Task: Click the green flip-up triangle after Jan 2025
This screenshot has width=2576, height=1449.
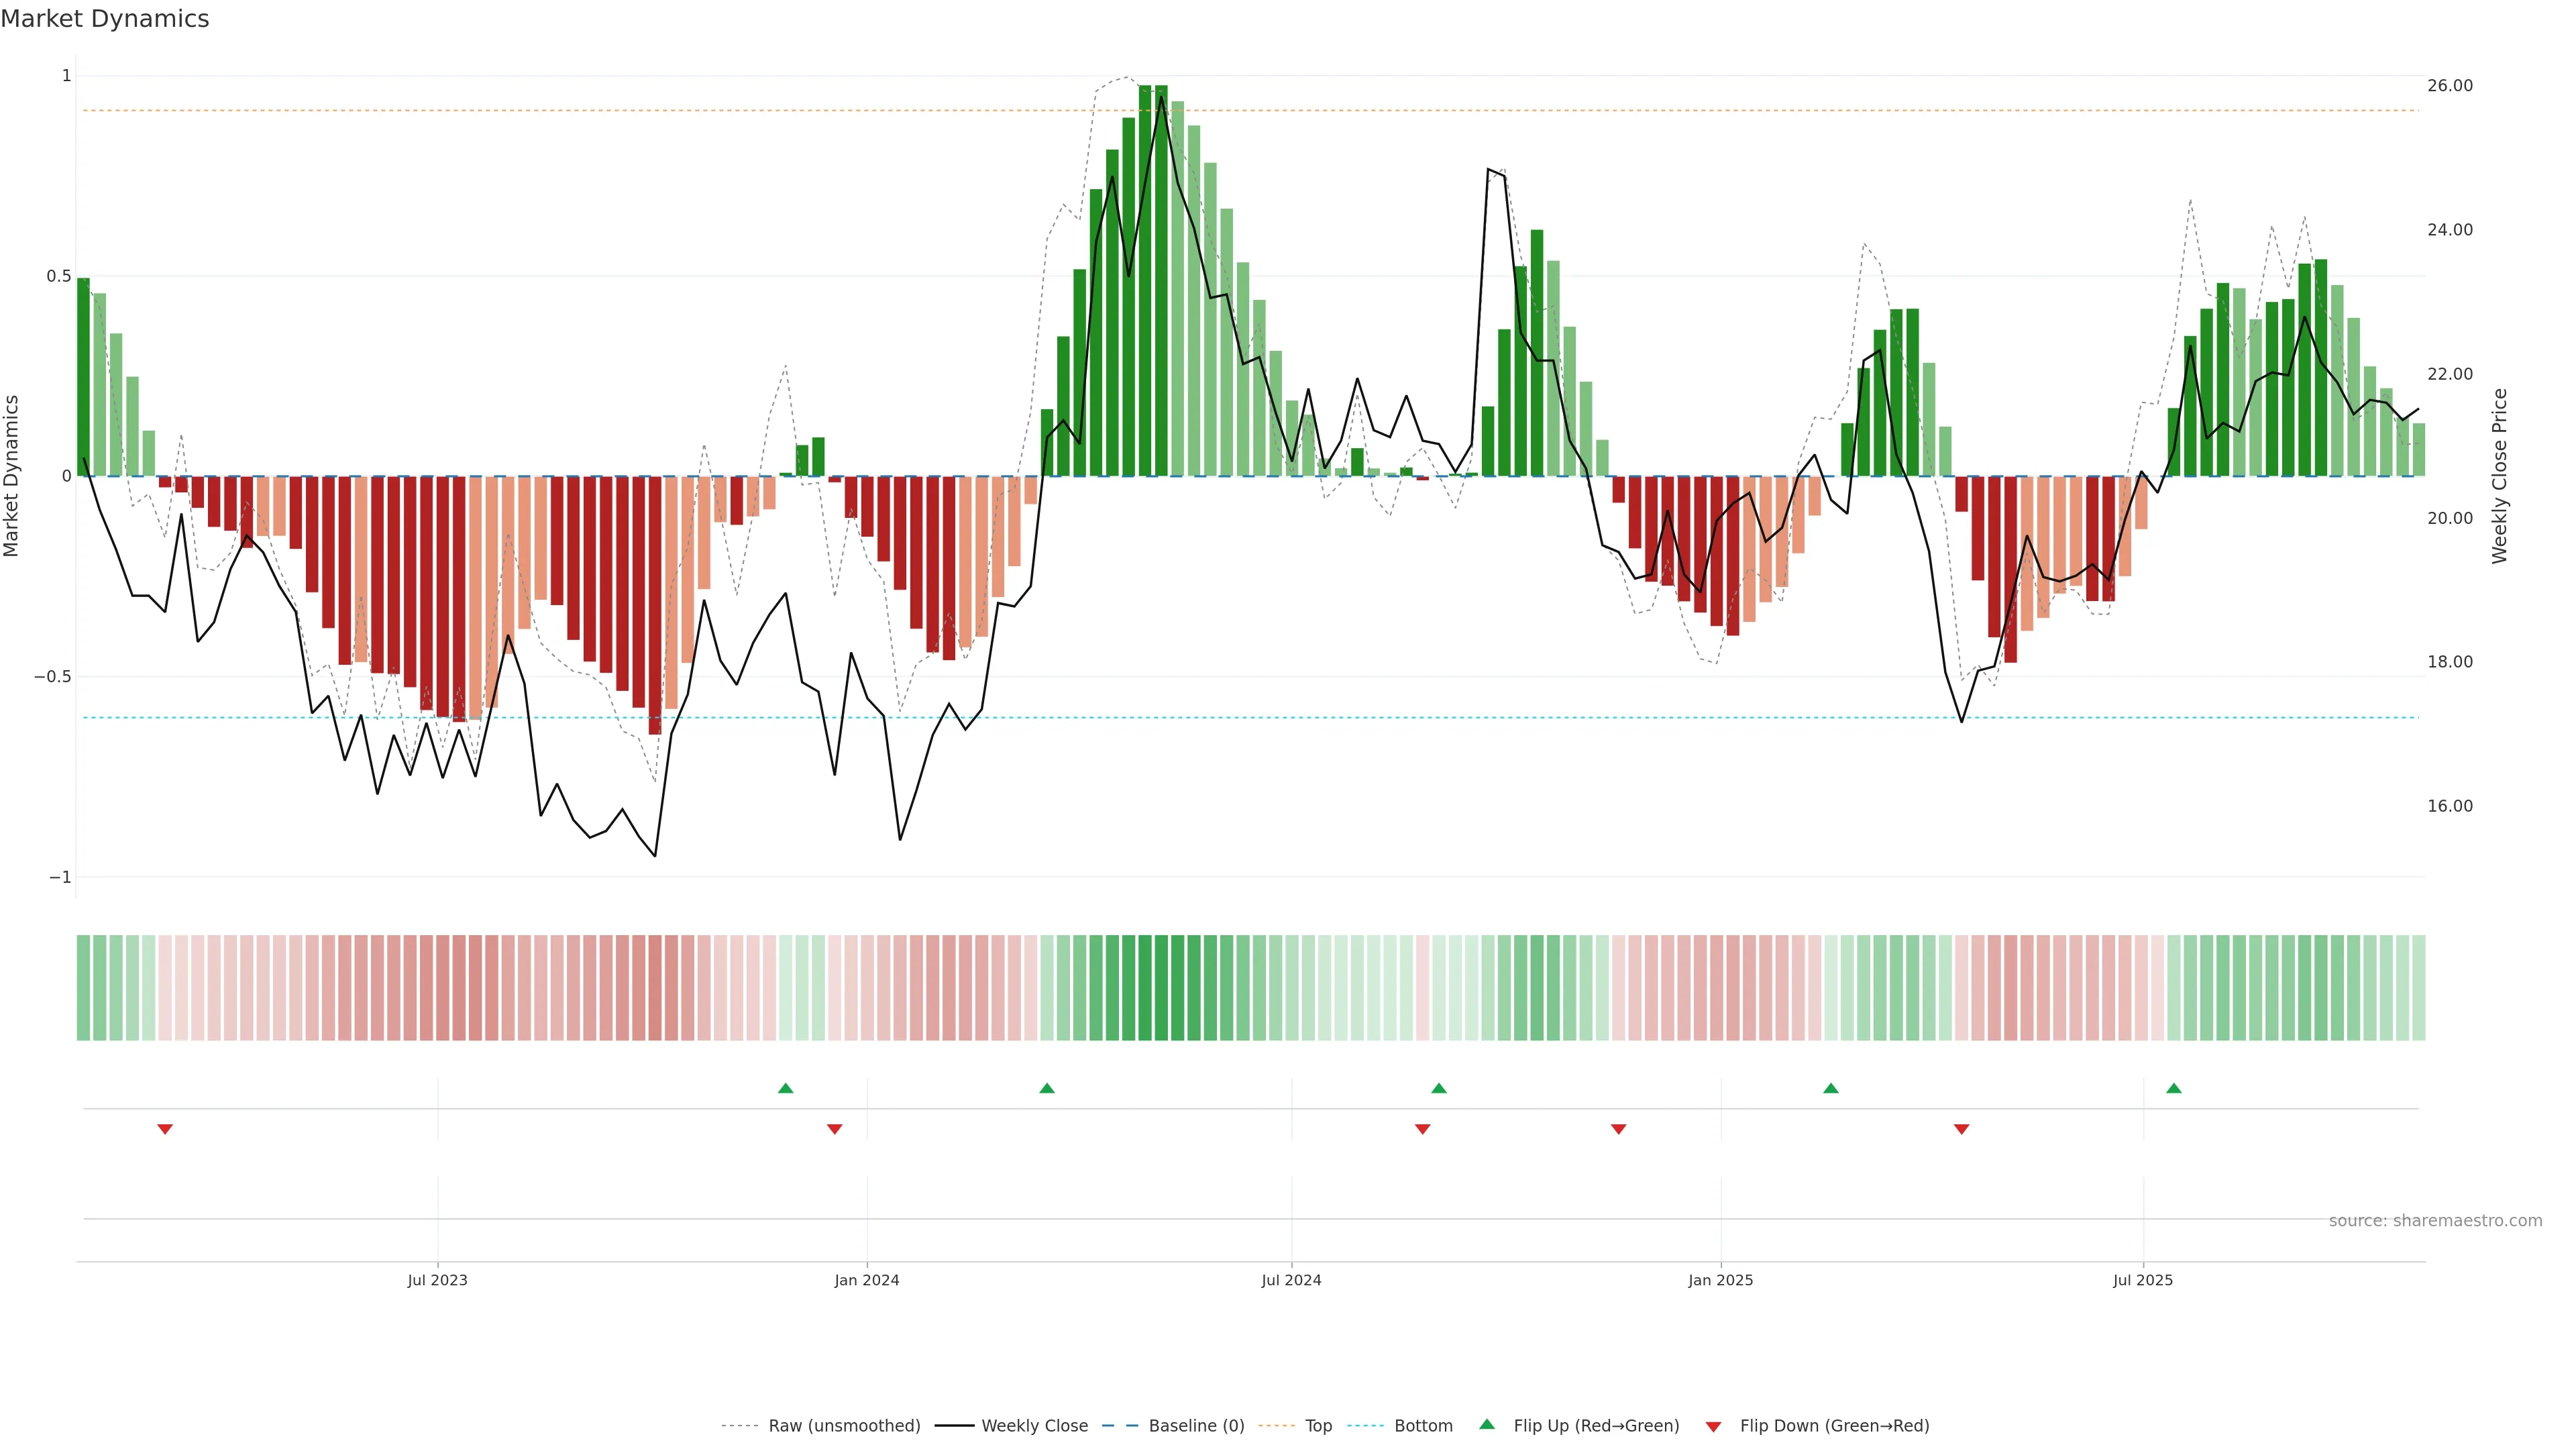Action: point(1830,1088)
